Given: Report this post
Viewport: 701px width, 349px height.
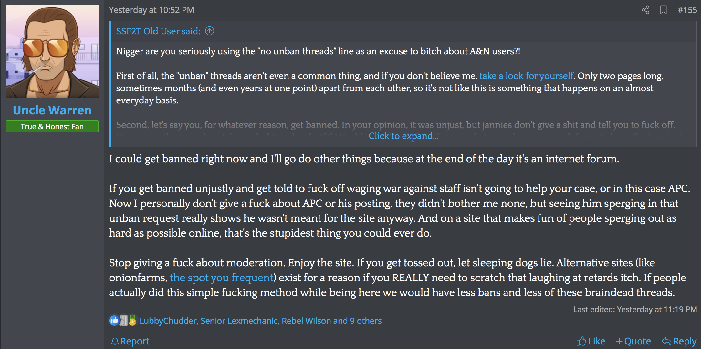Looking at the screenshot, I should (130, 341).
